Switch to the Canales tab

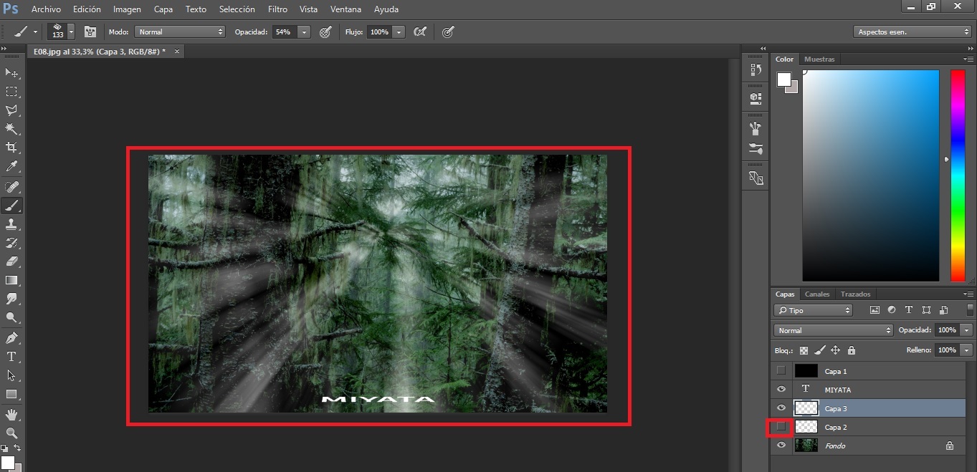click(816, 294)
